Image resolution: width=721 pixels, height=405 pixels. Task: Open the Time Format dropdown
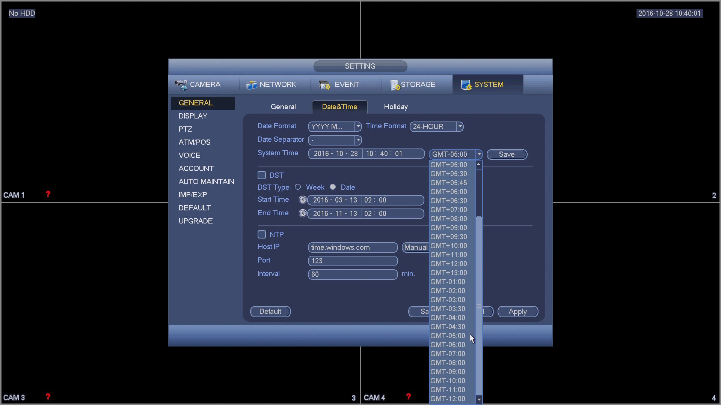click(460, 127)
